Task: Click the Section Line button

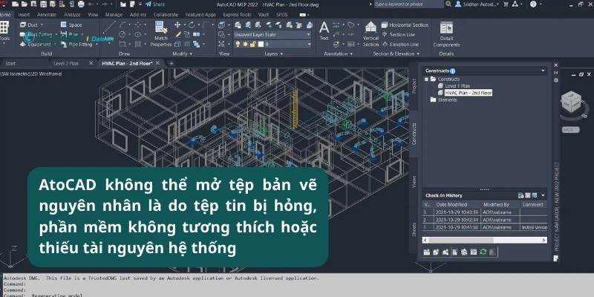Action: pos(398,34)
